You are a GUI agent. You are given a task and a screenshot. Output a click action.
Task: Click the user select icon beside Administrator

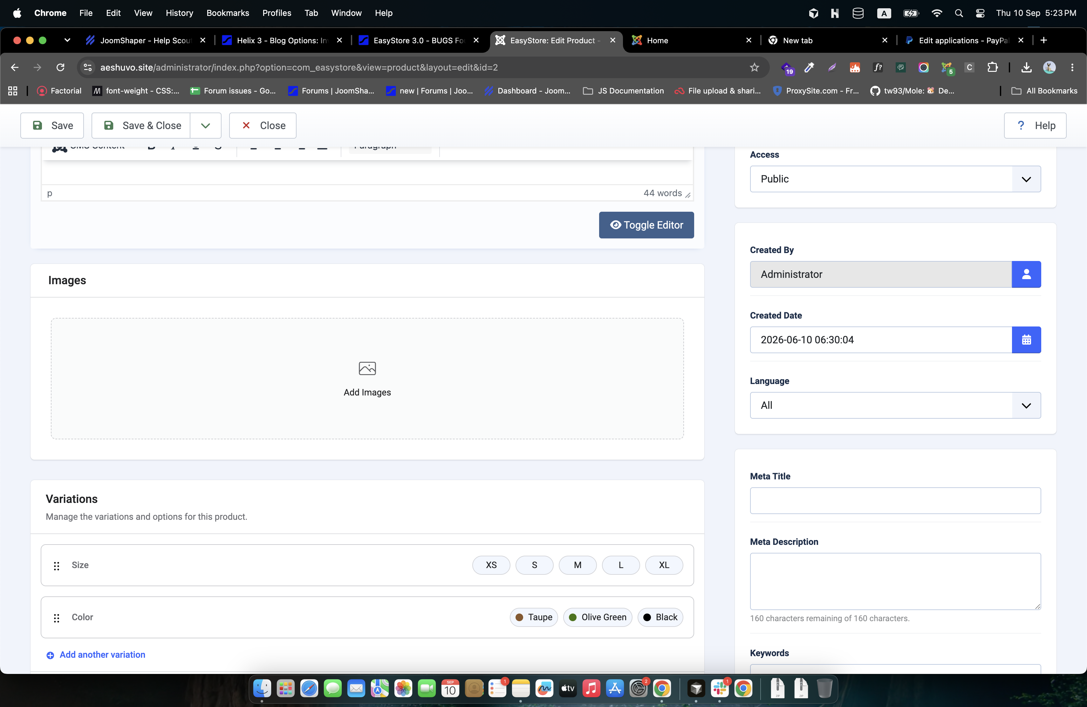1026,274
